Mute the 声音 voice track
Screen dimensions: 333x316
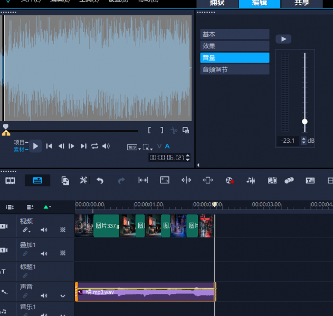tap(44, 295)
